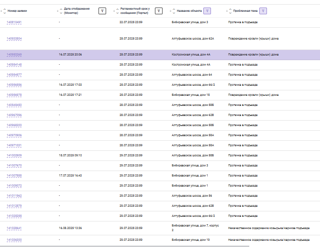Open request 141009072

[x=14, y=186]
